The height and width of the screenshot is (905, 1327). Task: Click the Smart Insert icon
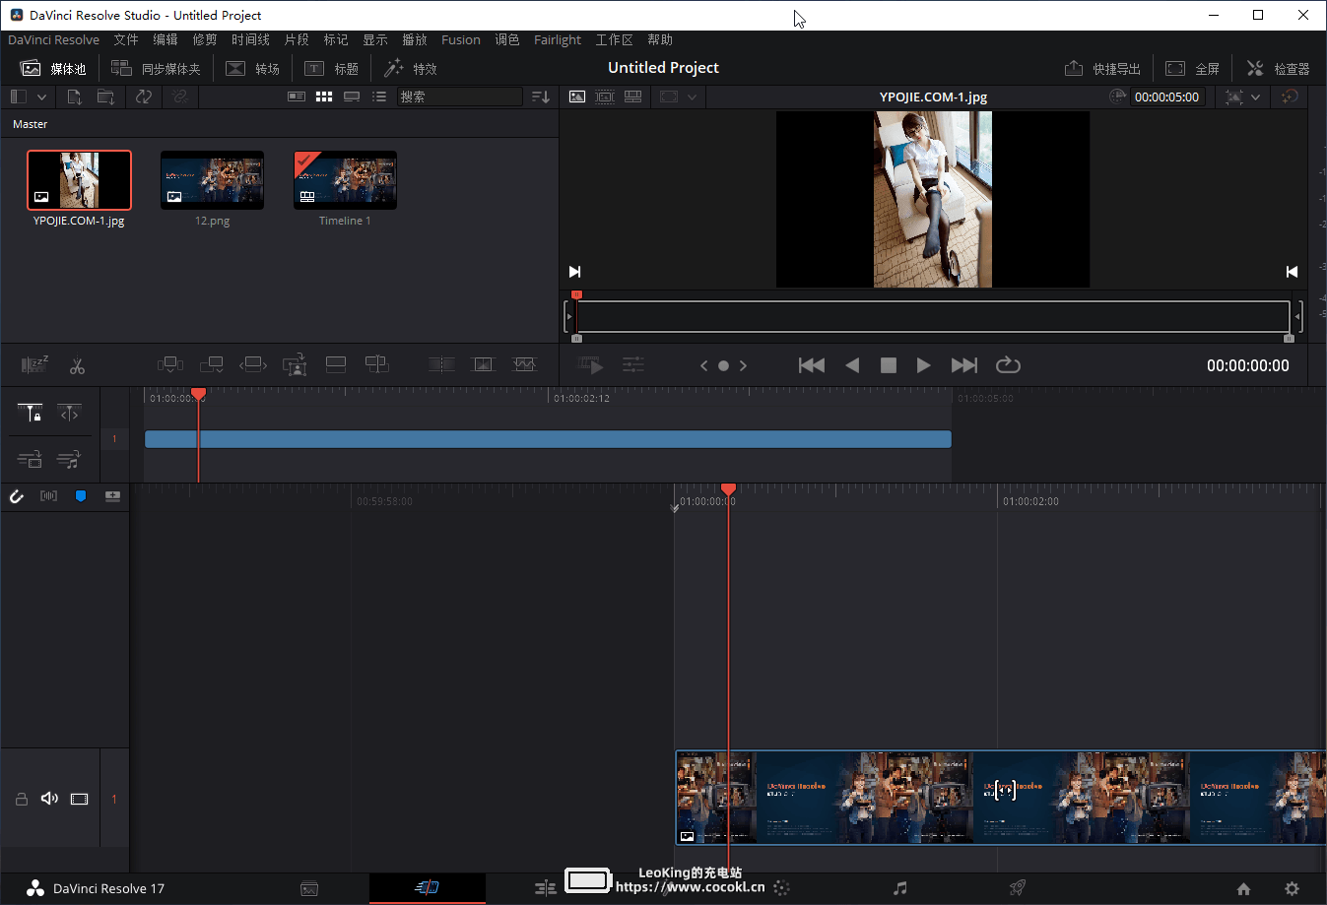[x=170, y=365]
